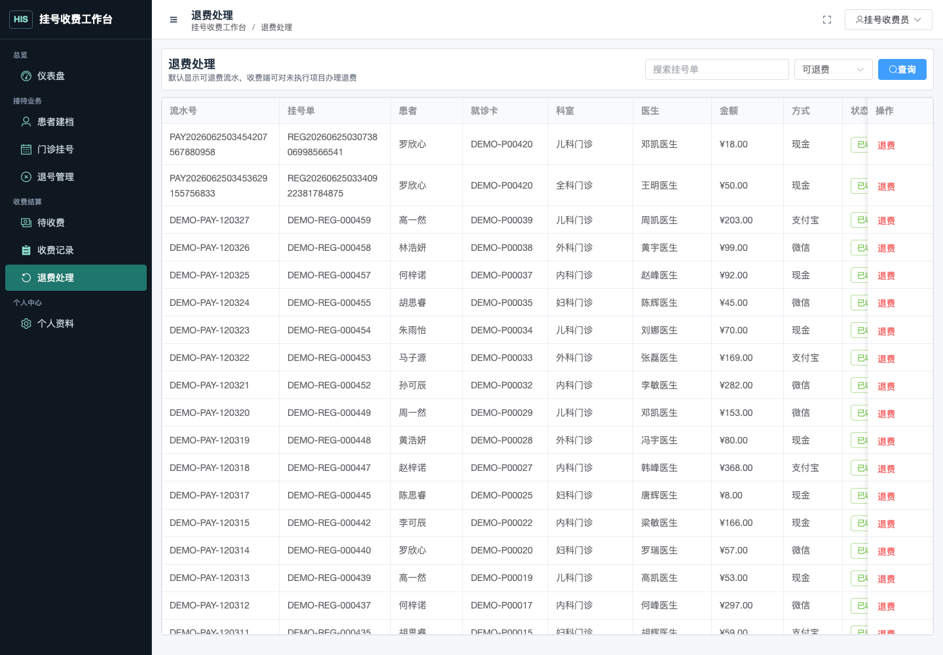
Task: Click the circle-x icon for 退号管理
Action: tap(26, 177)
